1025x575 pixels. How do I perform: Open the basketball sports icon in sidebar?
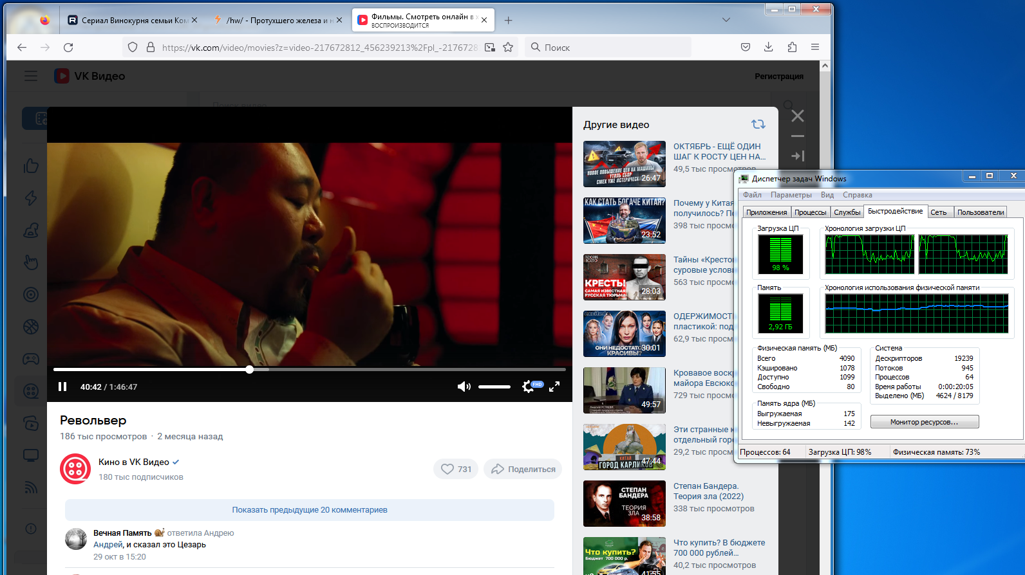point(31,327)
